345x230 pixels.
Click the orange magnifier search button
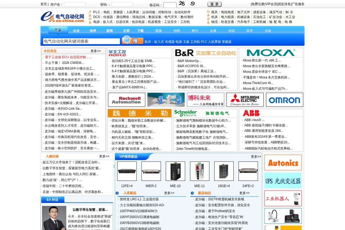[133, 40]
